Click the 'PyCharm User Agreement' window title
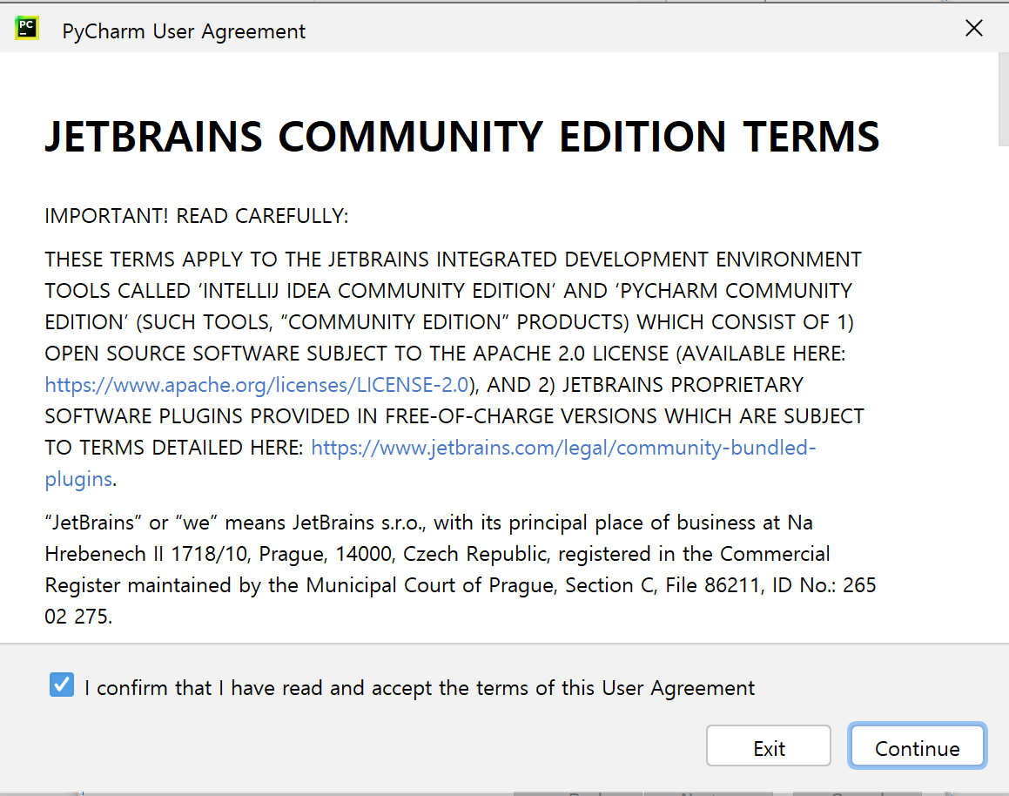Screen dimensions: 1009x796 pyautogui.click(x=184, y=31)
